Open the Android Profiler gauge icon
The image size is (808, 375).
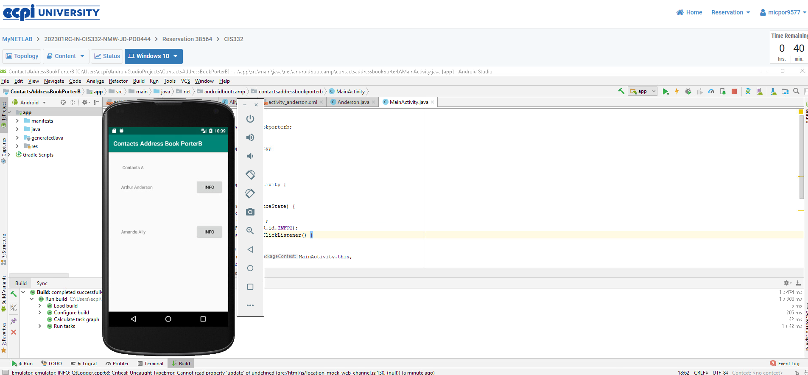click(711, 91)
